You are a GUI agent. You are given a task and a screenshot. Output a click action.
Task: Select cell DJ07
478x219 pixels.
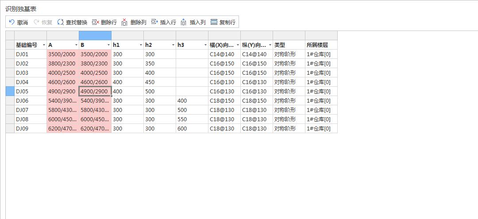(x=31, y=110)
